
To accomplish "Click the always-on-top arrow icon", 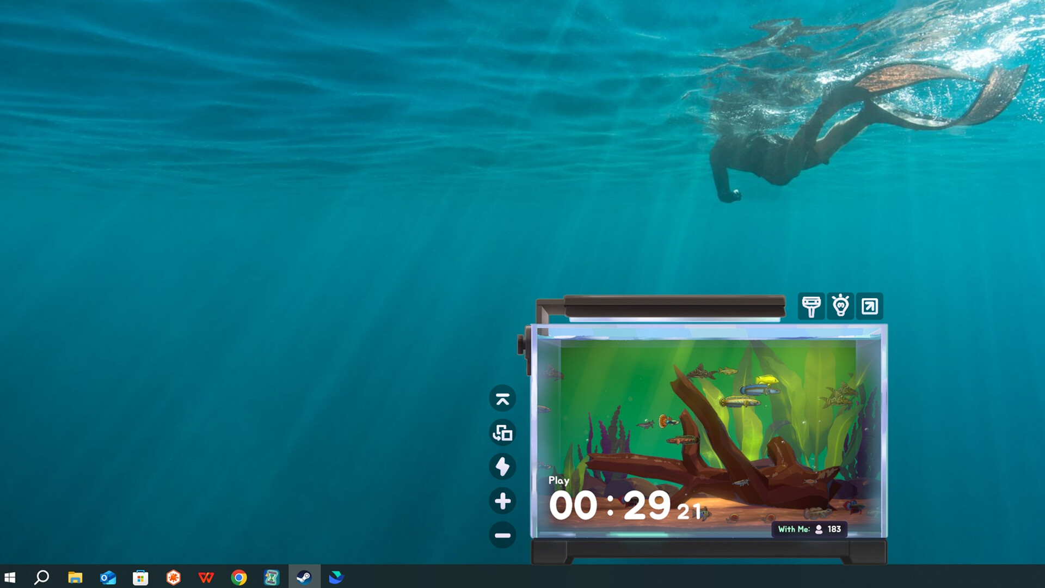I will coord(502,399).
